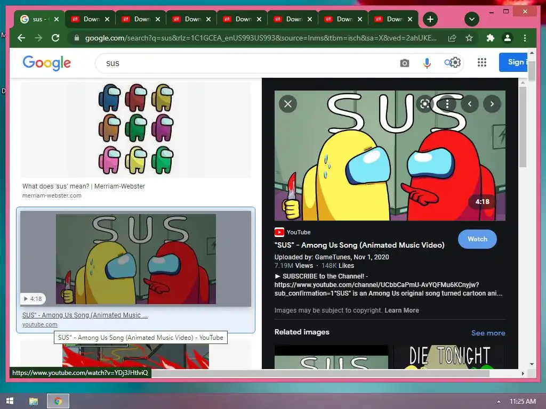The height and width of the screenshot is (409, 546).
Task: Open the new tab plus button
Action: pyautogui.click(x=430, y=19)
